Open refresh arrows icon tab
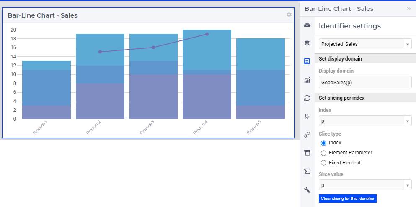The height and width of the screenshot is (207, 416). [x=307, y=98]
